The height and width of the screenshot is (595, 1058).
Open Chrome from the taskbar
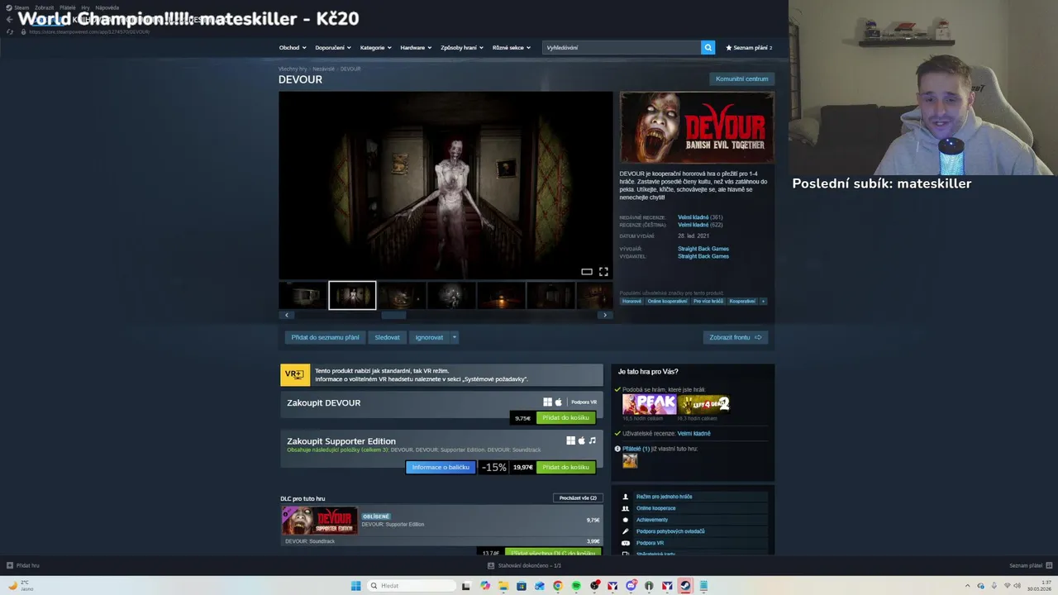[x=558, y=586]
